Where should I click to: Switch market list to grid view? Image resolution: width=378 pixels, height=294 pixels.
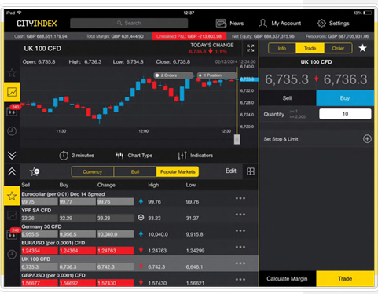click(x=251, y=171)
